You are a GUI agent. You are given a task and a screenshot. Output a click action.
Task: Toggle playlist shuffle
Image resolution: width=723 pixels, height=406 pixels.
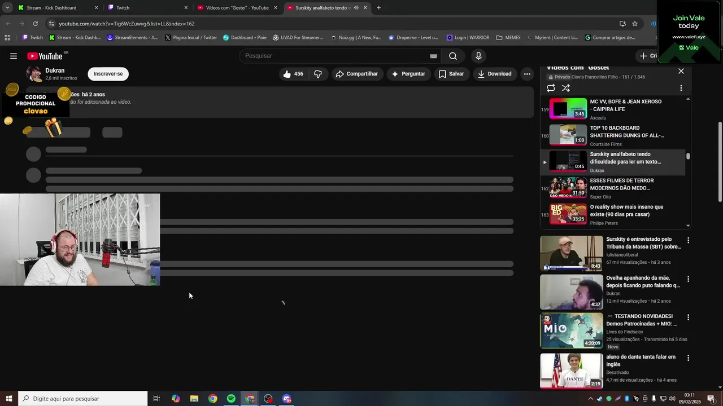(x=566, y=88)
